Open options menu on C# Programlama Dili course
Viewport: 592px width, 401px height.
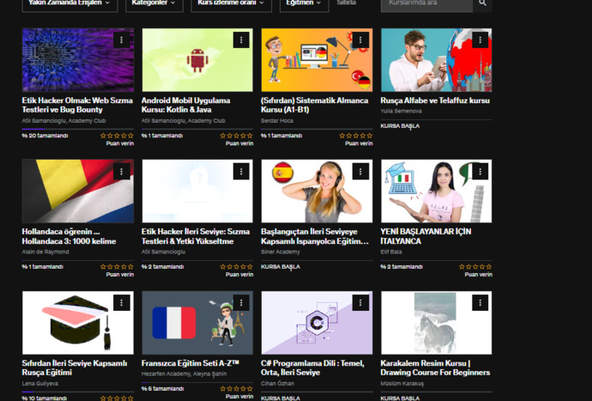pos(360,303)
